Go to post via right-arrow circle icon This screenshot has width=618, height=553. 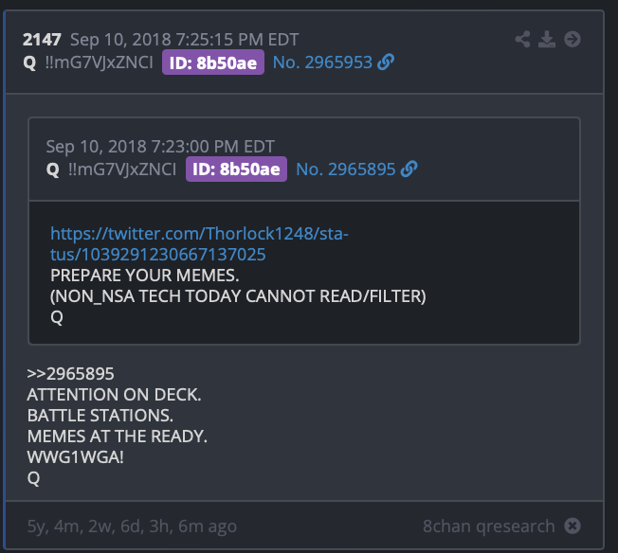(x=573, y=39)
